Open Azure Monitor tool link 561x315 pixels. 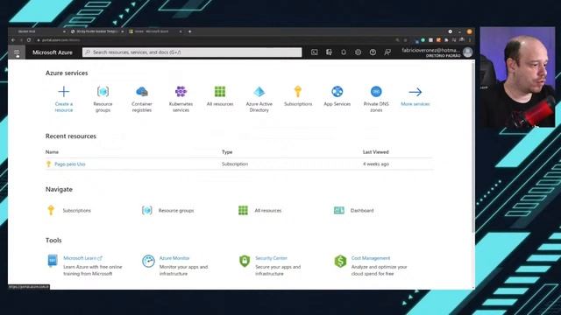coord(174,258)
